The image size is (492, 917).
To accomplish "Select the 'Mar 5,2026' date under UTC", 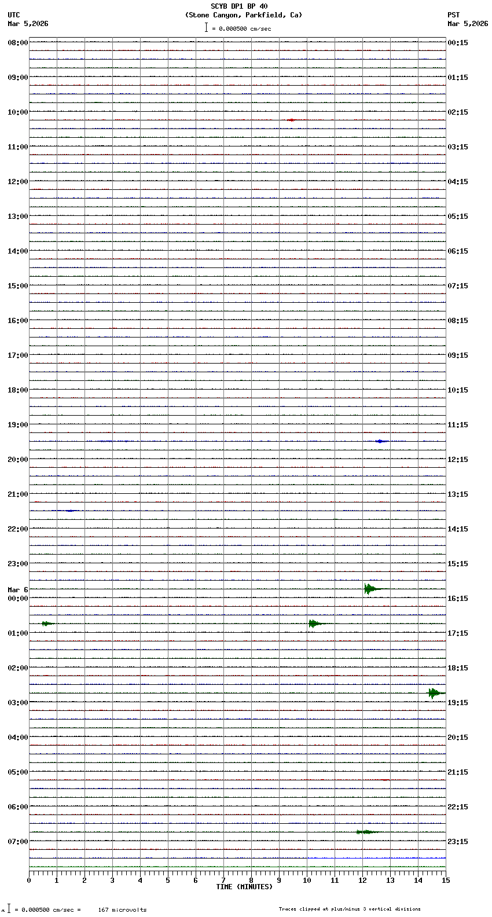I will pyautogui.click(x=28, y=24).
